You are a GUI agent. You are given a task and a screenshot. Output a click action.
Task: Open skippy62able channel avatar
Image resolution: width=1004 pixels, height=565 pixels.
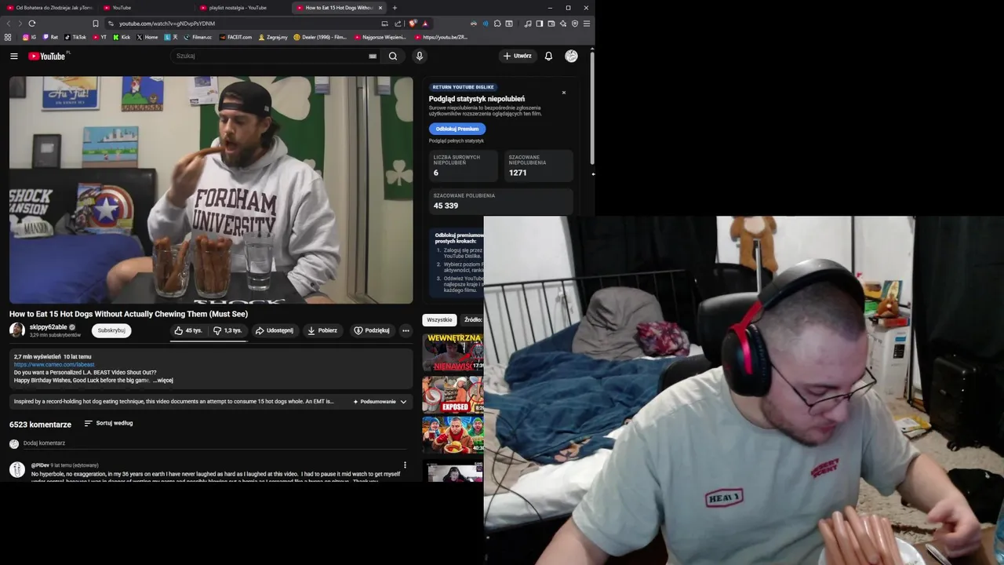tap(17, 330)
